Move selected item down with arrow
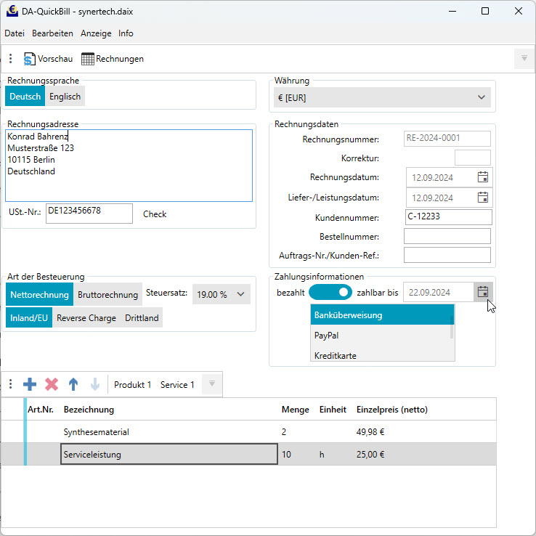 (x=94, y=384)
